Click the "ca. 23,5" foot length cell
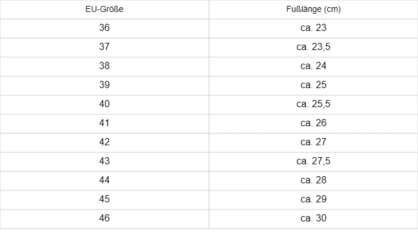418x250 pixels. coord(314,47)
